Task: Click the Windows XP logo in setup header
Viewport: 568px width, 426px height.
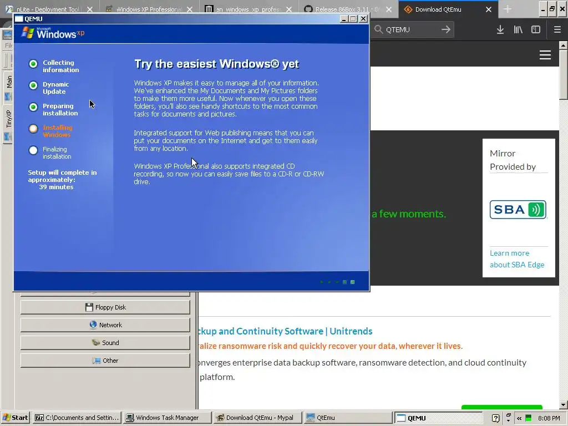Action: coord(53,33)
